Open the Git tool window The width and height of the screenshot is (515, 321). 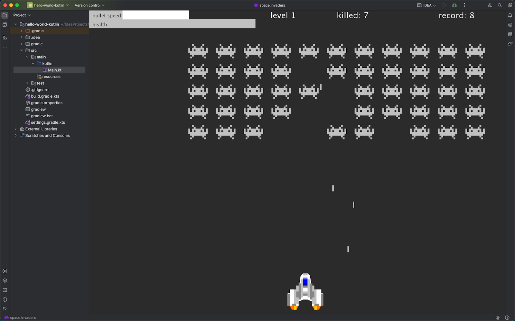click(5, 309)
